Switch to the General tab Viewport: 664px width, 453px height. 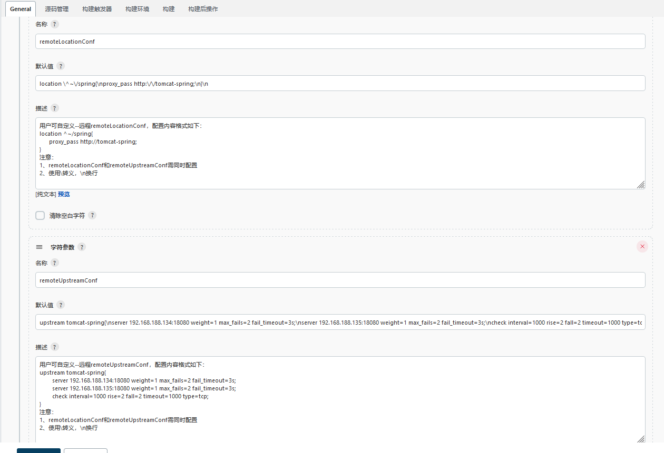(x=21, y=9)
